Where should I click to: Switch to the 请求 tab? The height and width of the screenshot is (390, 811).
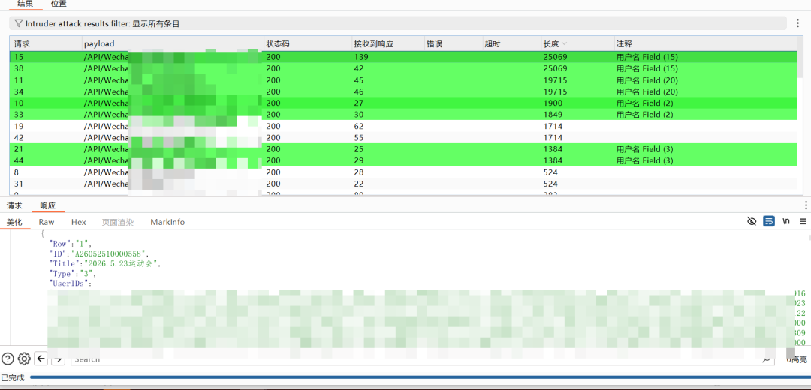coord(14,205)
